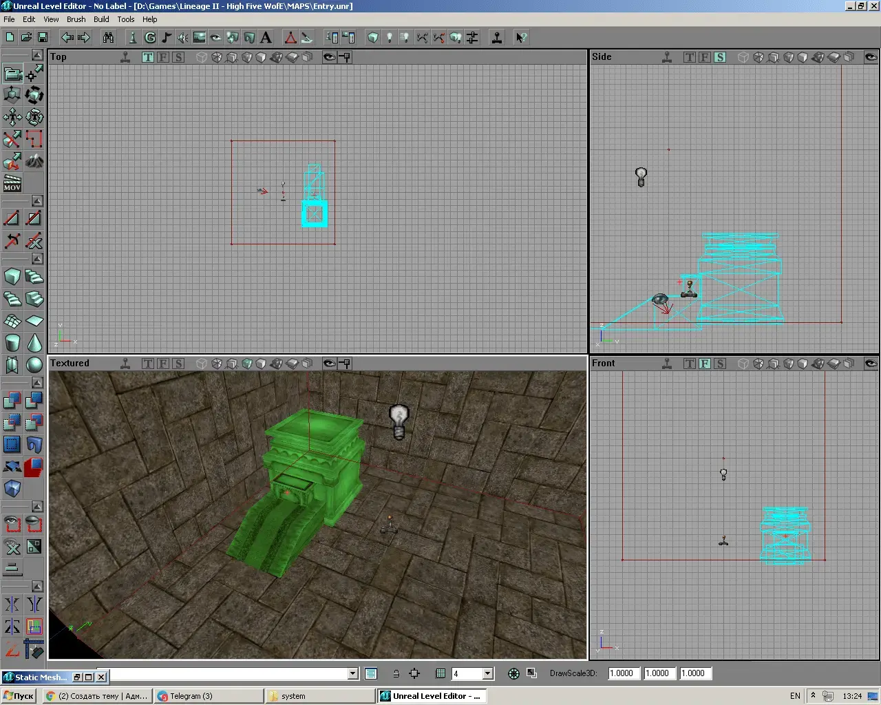
Task: Open the command line dropdown
Action: 353,674
